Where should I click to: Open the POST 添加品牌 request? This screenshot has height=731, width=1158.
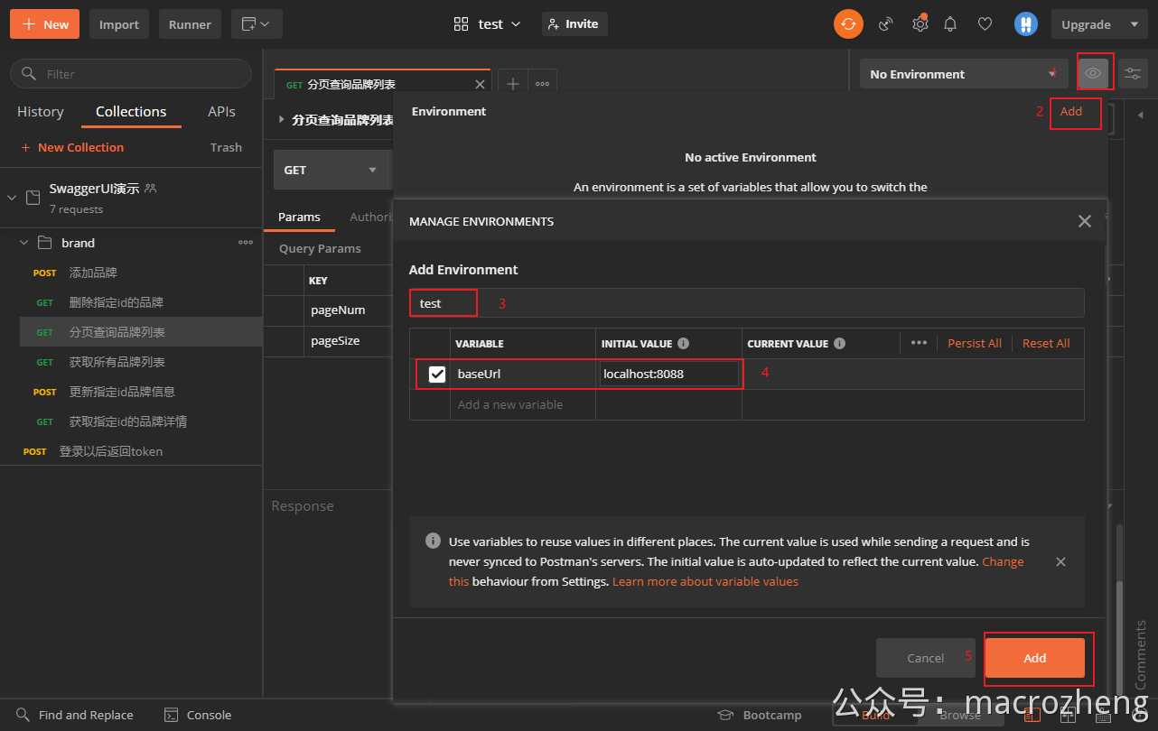(141, 273)
